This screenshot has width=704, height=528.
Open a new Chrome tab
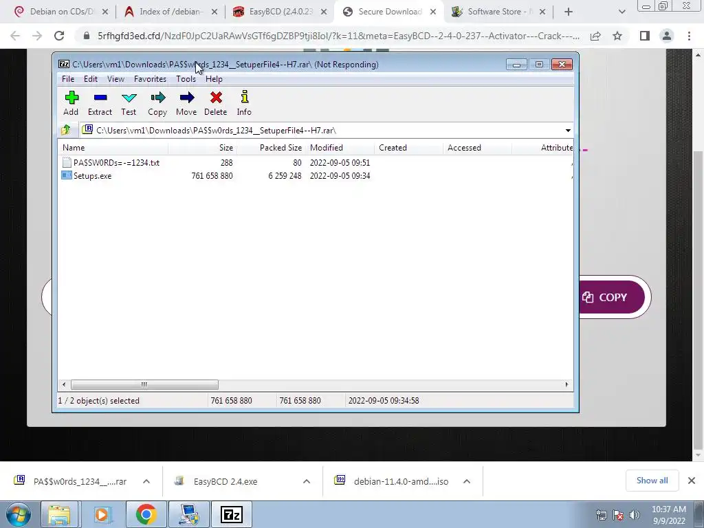(x=569, y=12)
